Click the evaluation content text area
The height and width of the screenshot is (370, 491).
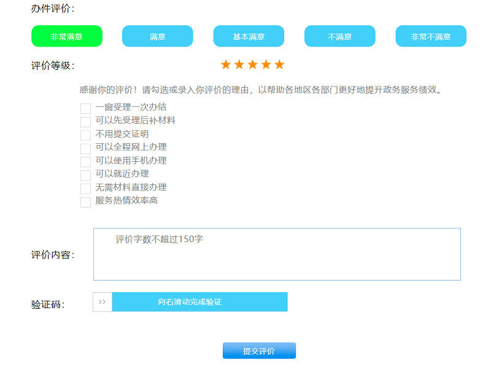(276, 254)
